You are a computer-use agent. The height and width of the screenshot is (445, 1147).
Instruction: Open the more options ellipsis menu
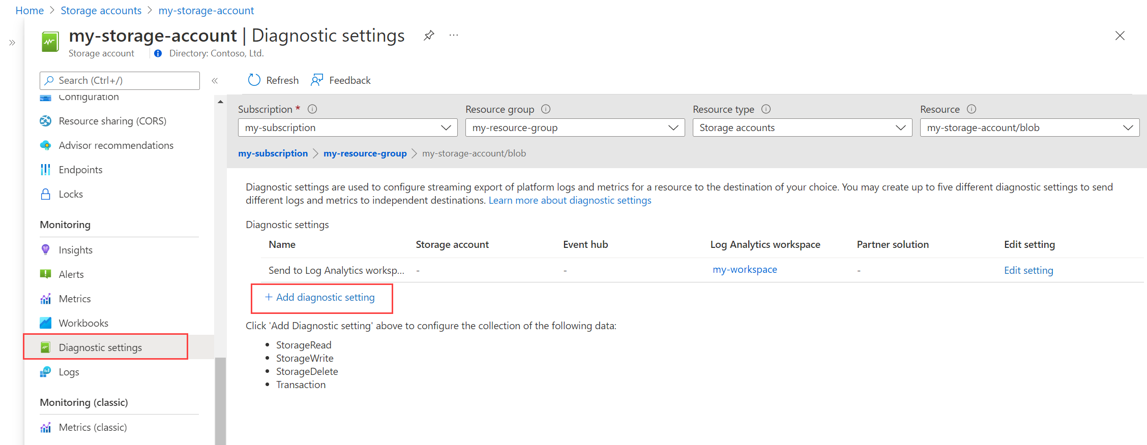pos(454,36)
